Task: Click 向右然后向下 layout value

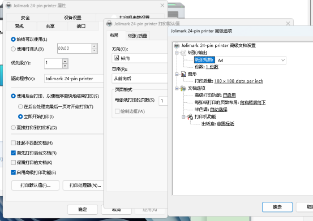Action: pos(252,102)
